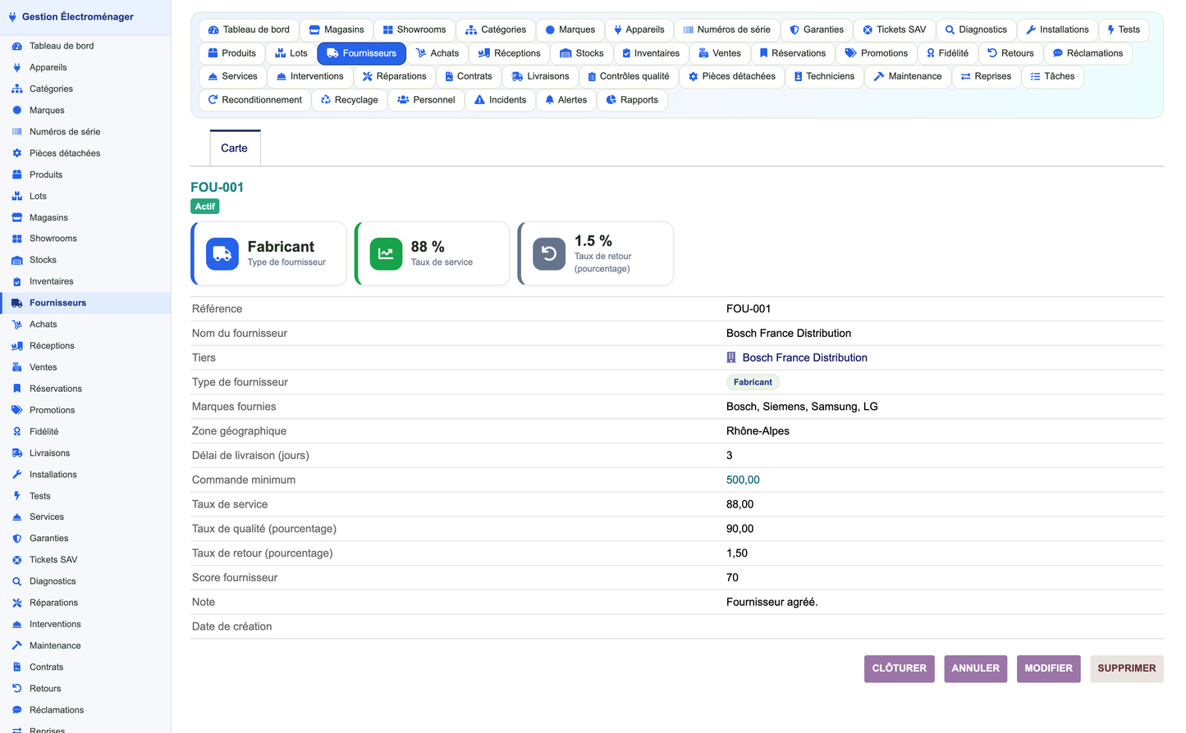Click the Gestion Électroménager plug logo icon
This screenshot has height=733, width=1186.
pos(12,16)
